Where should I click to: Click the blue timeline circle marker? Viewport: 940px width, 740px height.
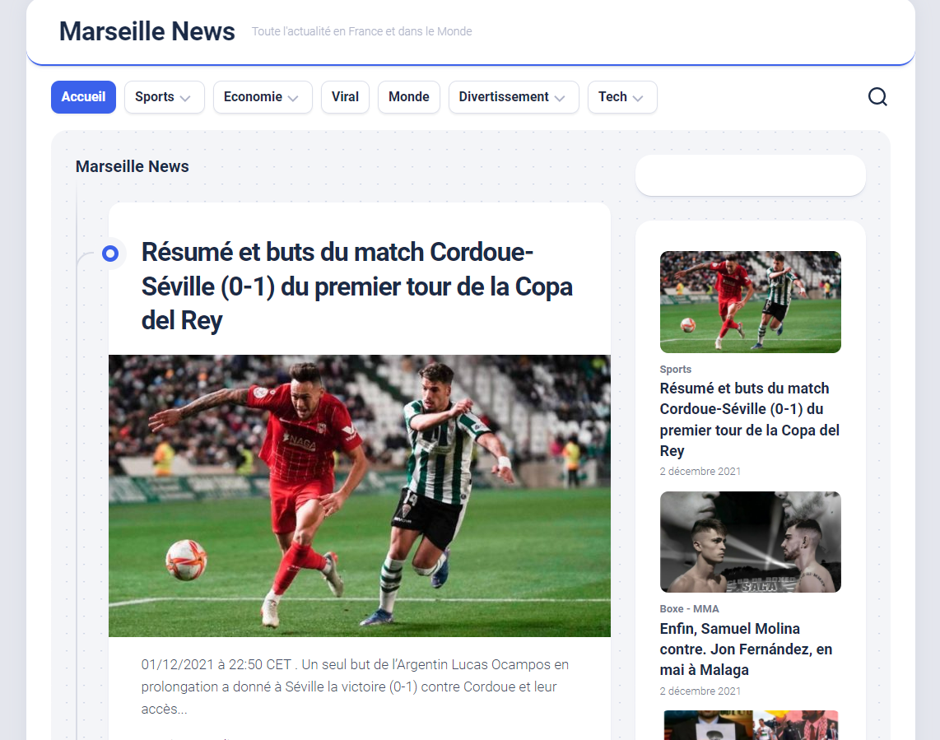[x=110, y=254]
